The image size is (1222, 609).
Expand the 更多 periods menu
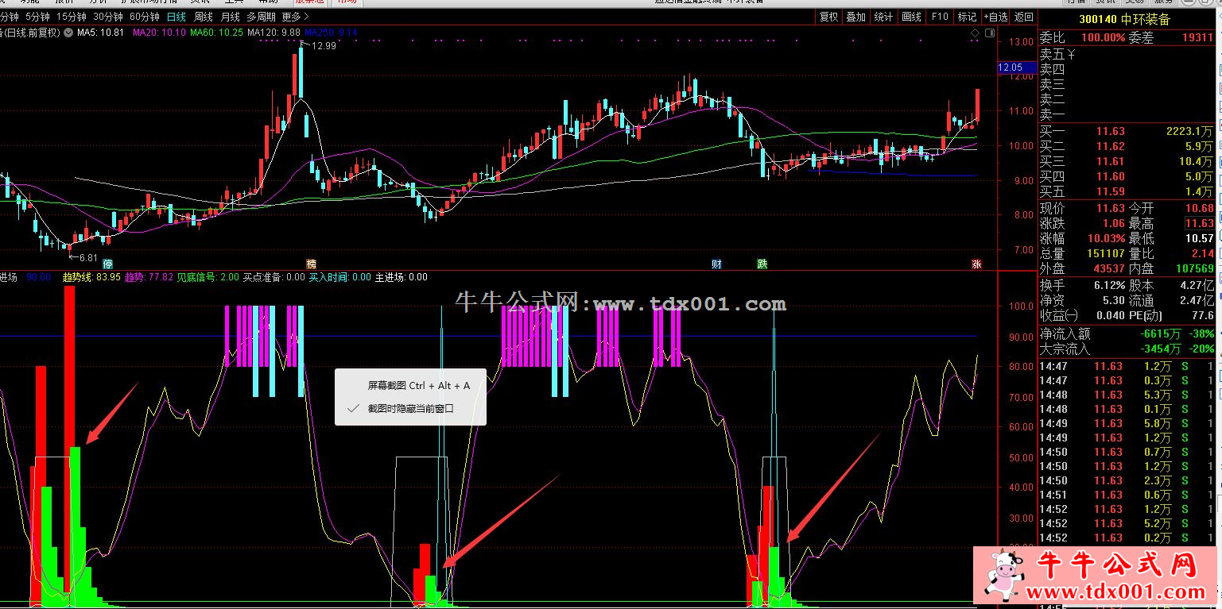pyautogui.click(x=295, y=16)
